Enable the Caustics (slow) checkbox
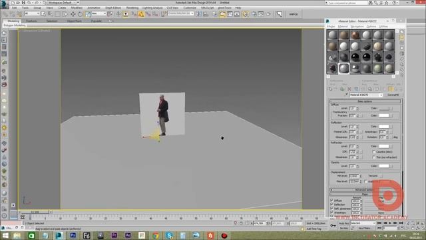Screen dimensions: 426x240 point(374,151)
